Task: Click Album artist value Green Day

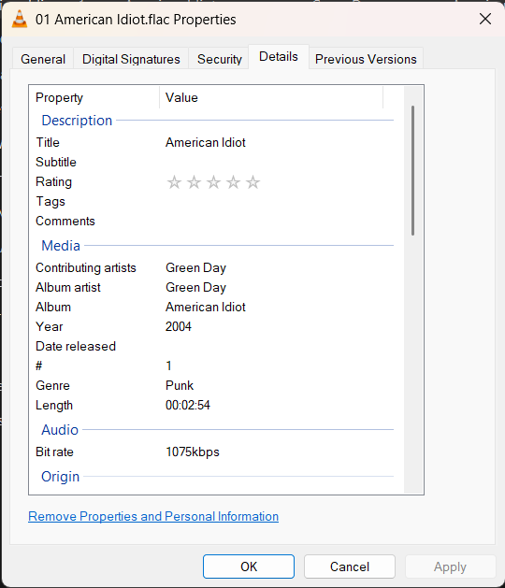Action: point(195,287)
